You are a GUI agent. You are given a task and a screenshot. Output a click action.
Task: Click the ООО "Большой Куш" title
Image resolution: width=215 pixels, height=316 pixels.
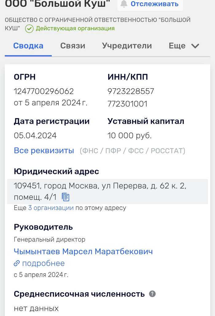pos(58,4)
